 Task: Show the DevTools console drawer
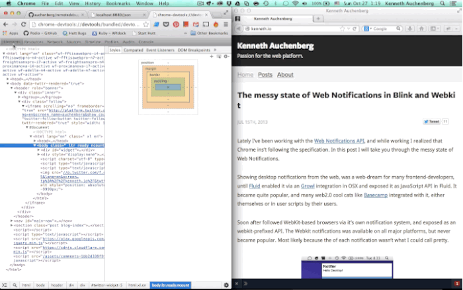point(5,285)
